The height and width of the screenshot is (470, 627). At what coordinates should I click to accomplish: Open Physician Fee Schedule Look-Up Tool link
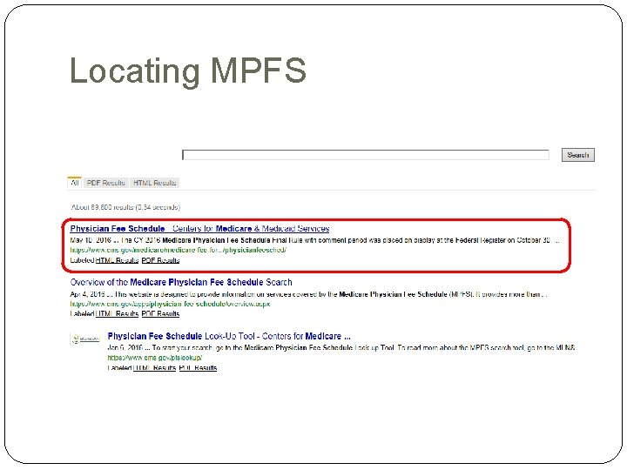(229, 336)
